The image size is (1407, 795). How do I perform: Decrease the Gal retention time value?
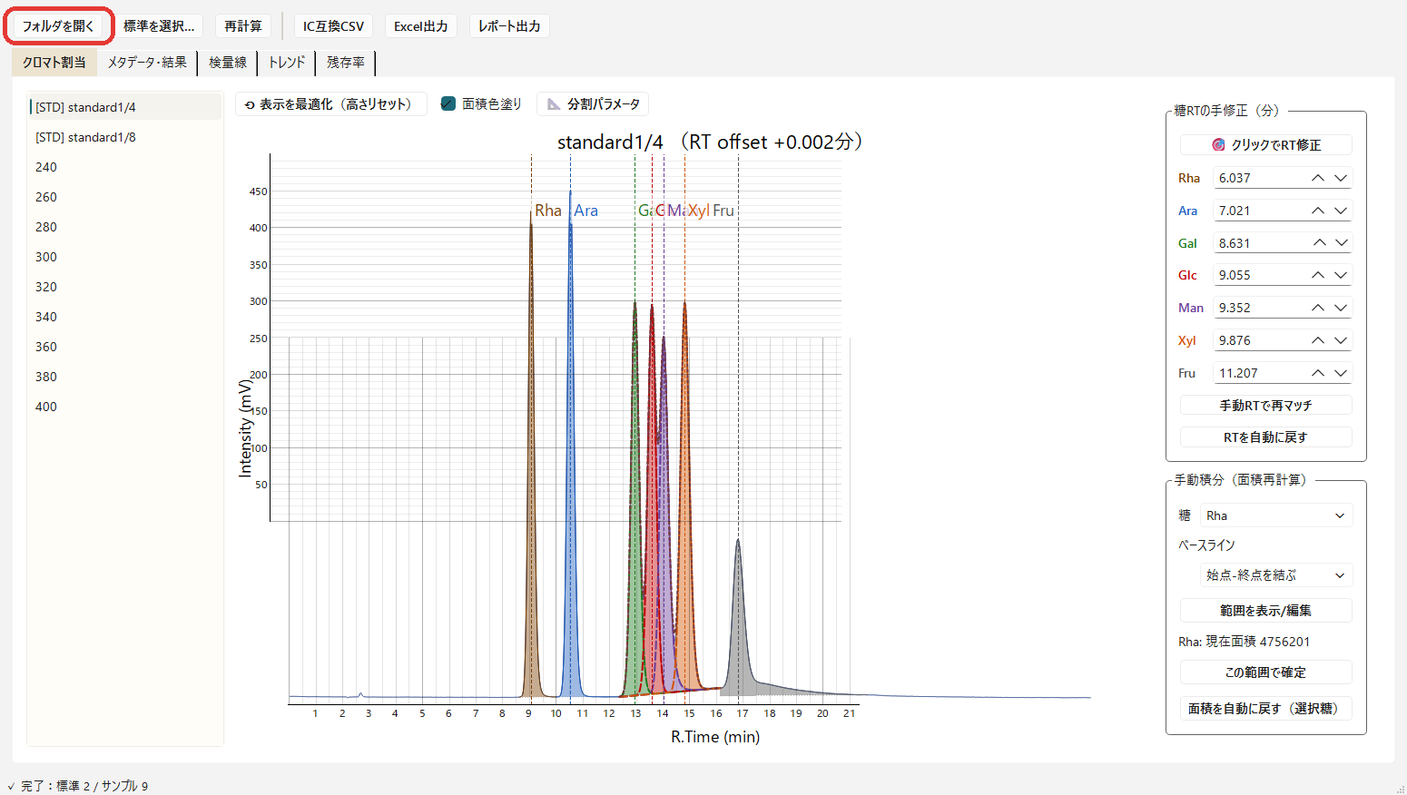point(1341,243)
